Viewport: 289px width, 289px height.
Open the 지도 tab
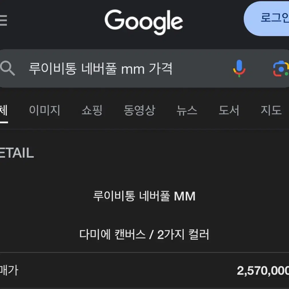[x=271, y=110]
